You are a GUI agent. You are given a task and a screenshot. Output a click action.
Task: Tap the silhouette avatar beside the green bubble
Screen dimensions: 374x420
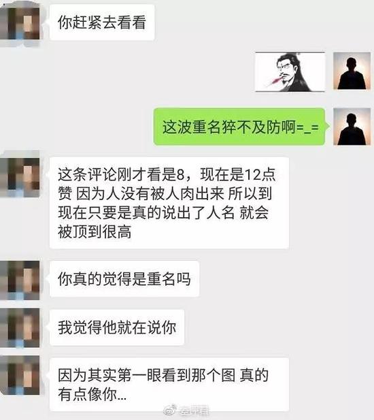click(352, 127)
